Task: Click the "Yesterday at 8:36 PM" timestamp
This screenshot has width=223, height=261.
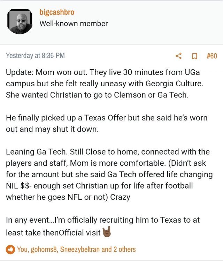Action: click(35, 56)
